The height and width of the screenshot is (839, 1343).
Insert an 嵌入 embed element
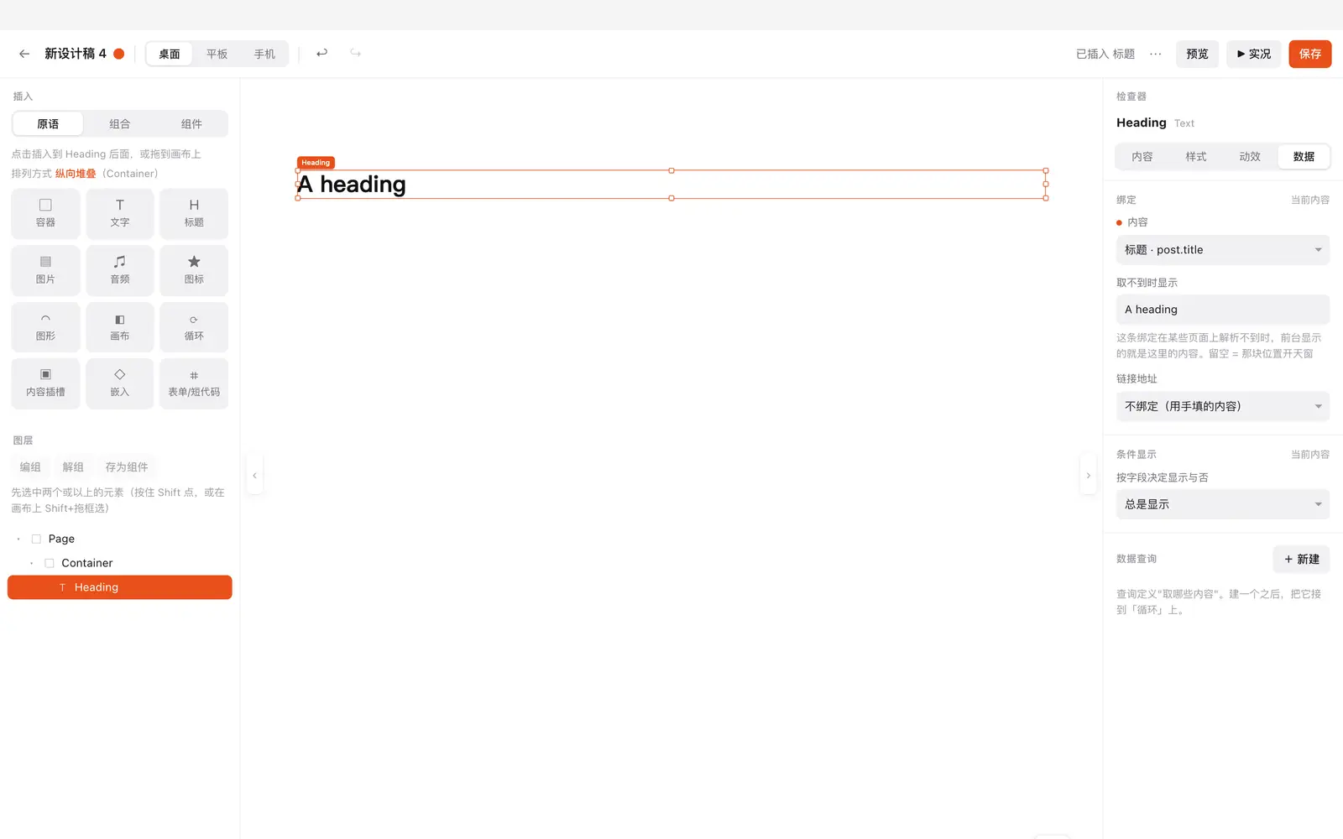point(120,383)
